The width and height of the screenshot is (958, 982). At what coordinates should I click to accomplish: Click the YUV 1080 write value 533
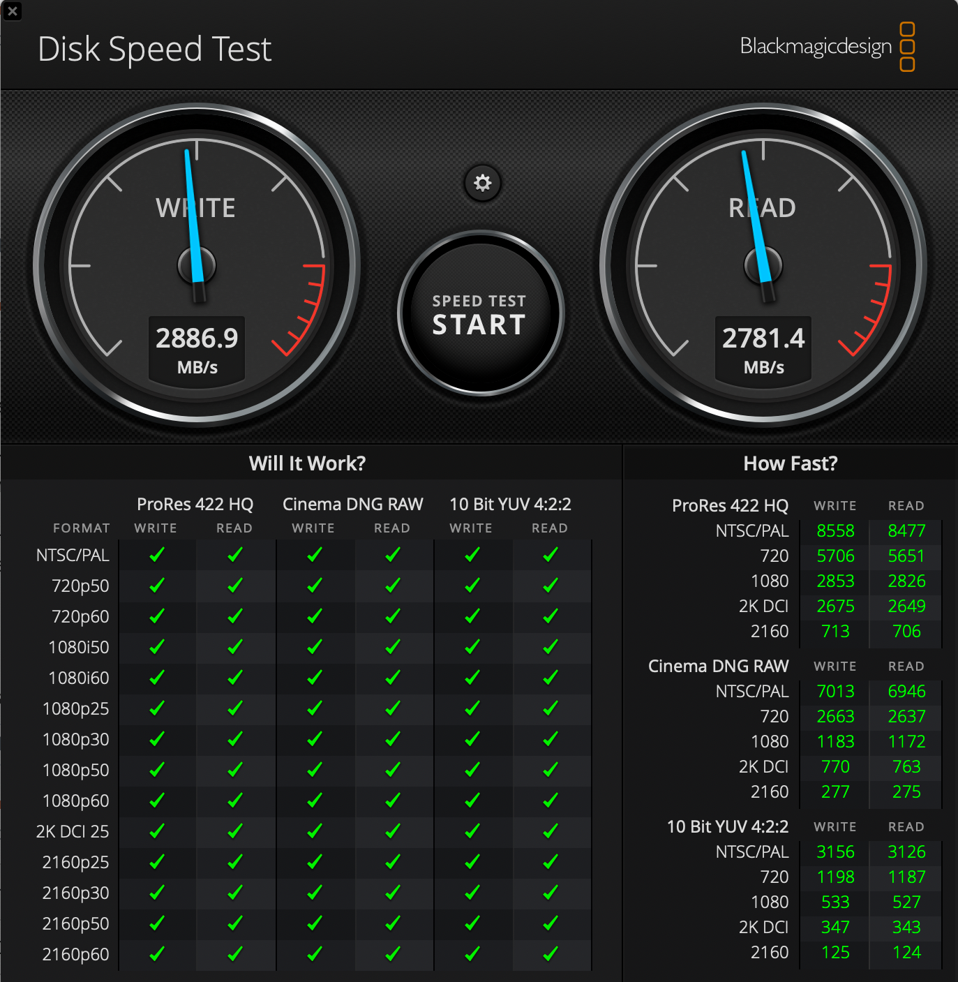click(x=835, y=902)
